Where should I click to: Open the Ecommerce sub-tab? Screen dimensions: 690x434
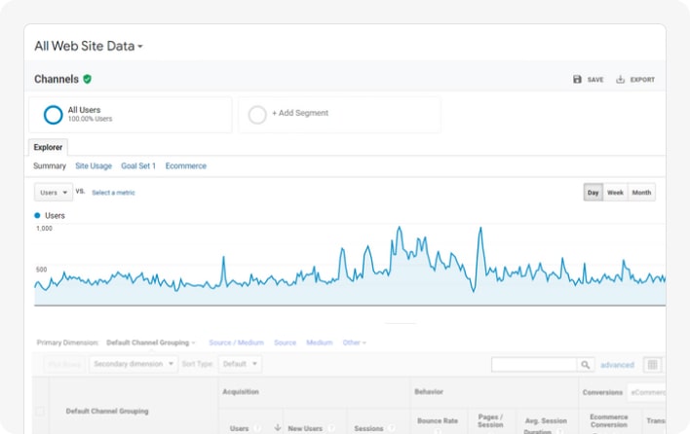186,166
